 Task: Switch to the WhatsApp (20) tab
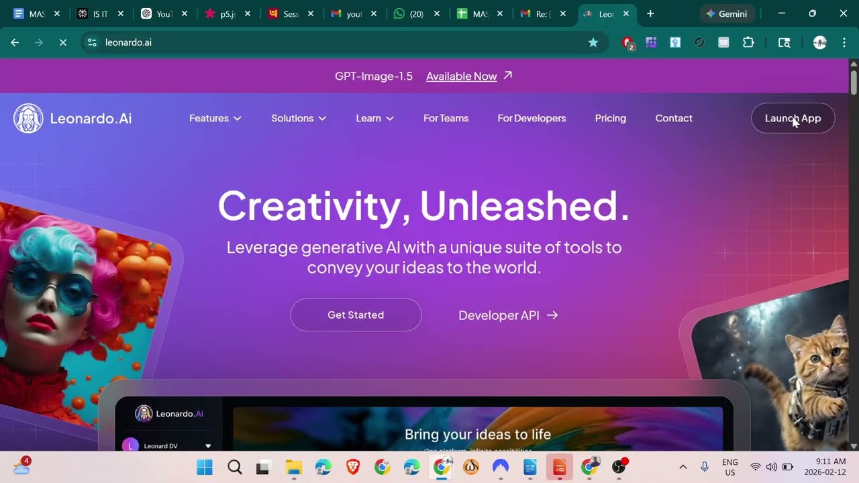(417, 13)
